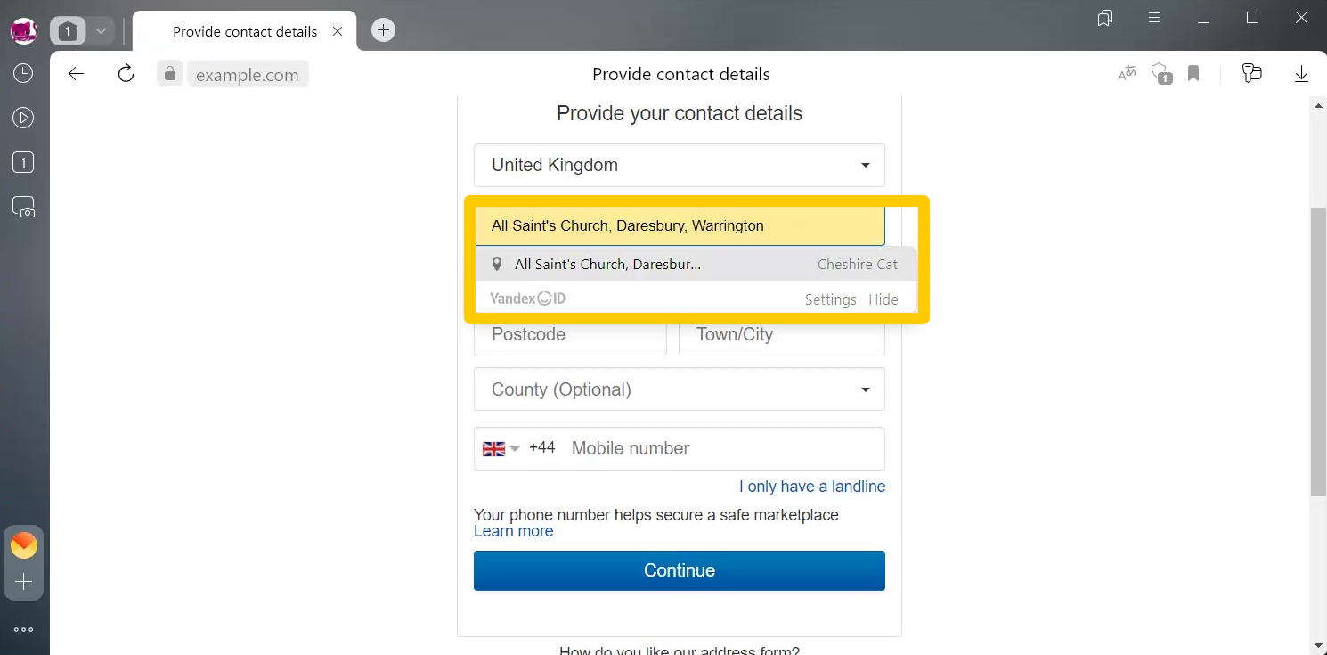Screen dimensions: 1327x655
Task: Open the browser menu with three lines
Action: (1153, 17)
